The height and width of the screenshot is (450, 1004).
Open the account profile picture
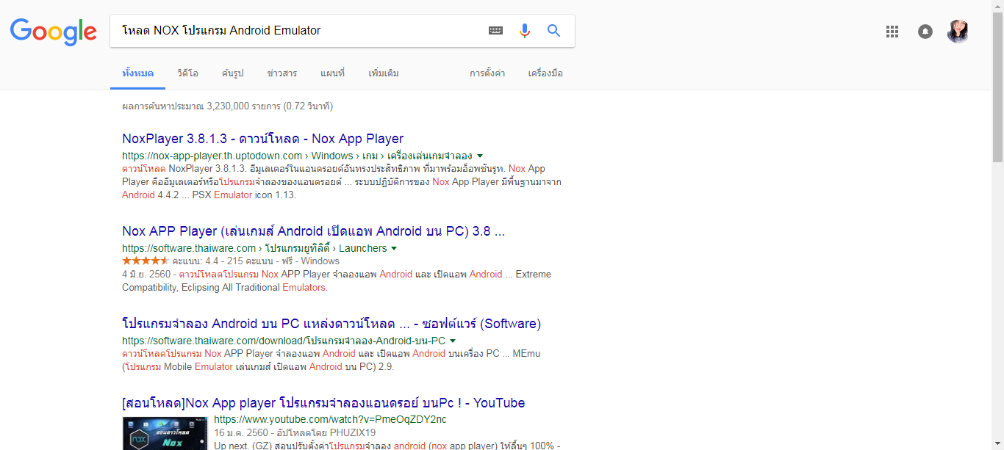[x=958, y=32]
